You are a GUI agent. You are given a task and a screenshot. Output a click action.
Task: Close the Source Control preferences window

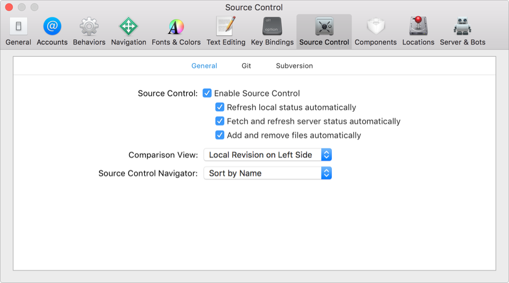(9, 7)
